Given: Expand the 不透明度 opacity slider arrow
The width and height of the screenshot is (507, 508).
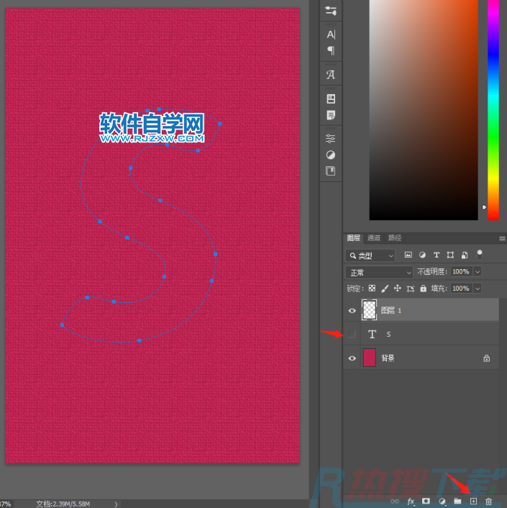Looking at the screenshot, I should point(478,272).
